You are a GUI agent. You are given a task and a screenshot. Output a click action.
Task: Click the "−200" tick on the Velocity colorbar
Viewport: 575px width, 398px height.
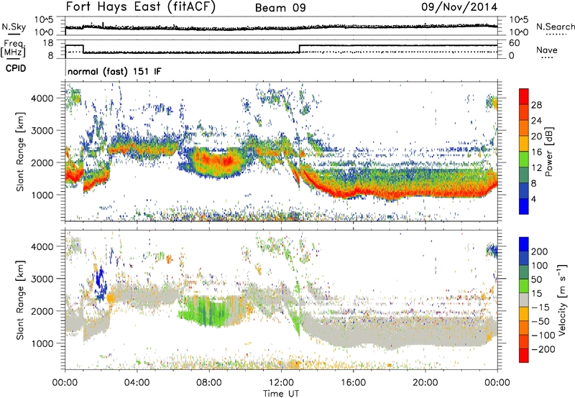click(x=543, y=349)
